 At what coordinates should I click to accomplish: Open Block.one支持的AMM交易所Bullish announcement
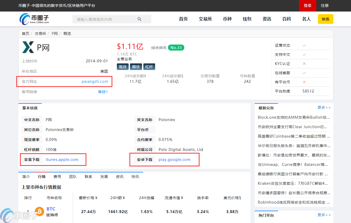click(294, 117)
